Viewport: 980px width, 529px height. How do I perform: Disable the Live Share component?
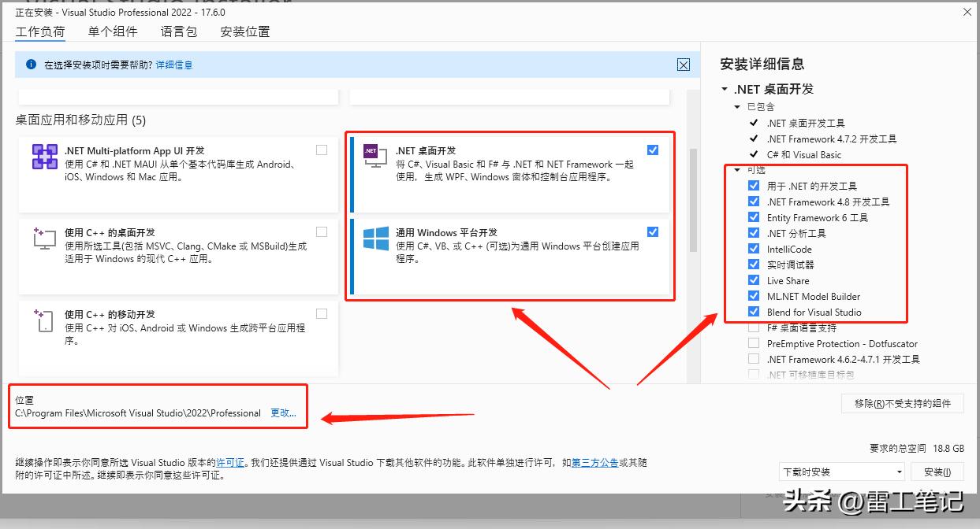(x=754, y=280)
